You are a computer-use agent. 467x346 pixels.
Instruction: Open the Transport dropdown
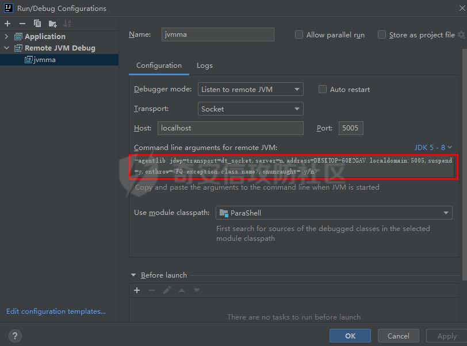[x=250, y=109]
